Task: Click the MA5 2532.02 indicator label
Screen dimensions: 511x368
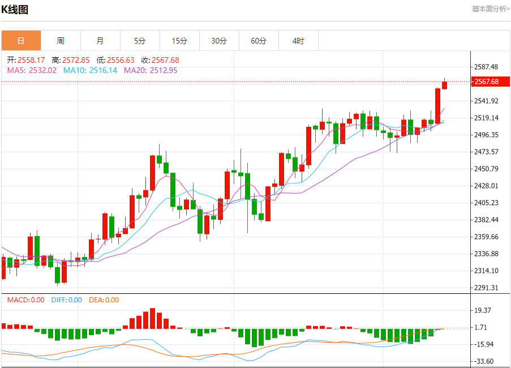Action: (x=32, y=70)
